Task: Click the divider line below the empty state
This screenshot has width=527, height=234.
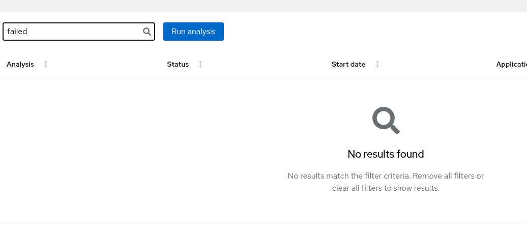Action: 263,223
